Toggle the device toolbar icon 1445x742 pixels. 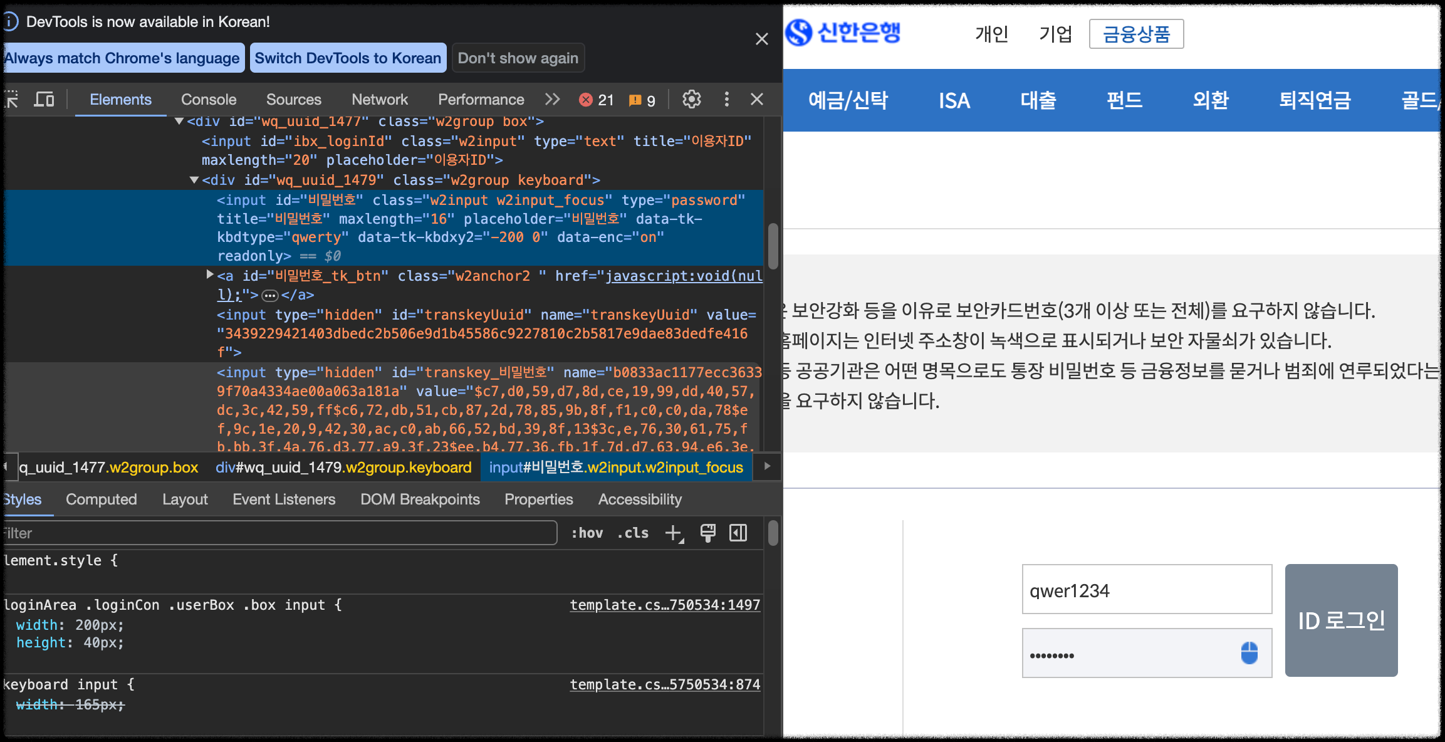(x=44, y=100)
